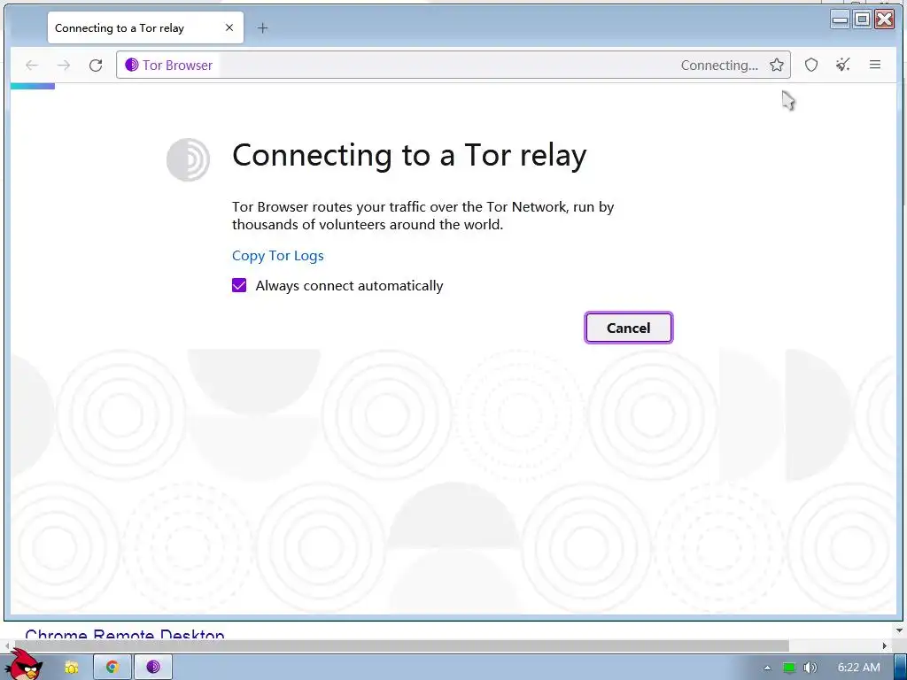Click the New Identity broom icon
The image size is (907, 680).
(843, 65)
